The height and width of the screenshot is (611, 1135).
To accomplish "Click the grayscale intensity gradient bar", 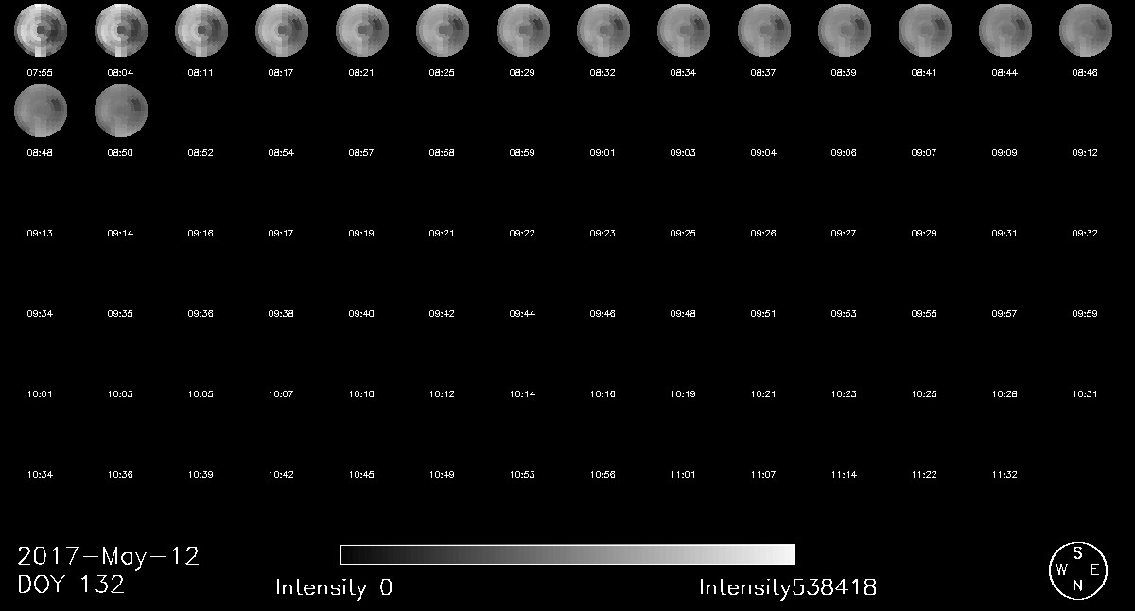I will click(x=567, y=554).
